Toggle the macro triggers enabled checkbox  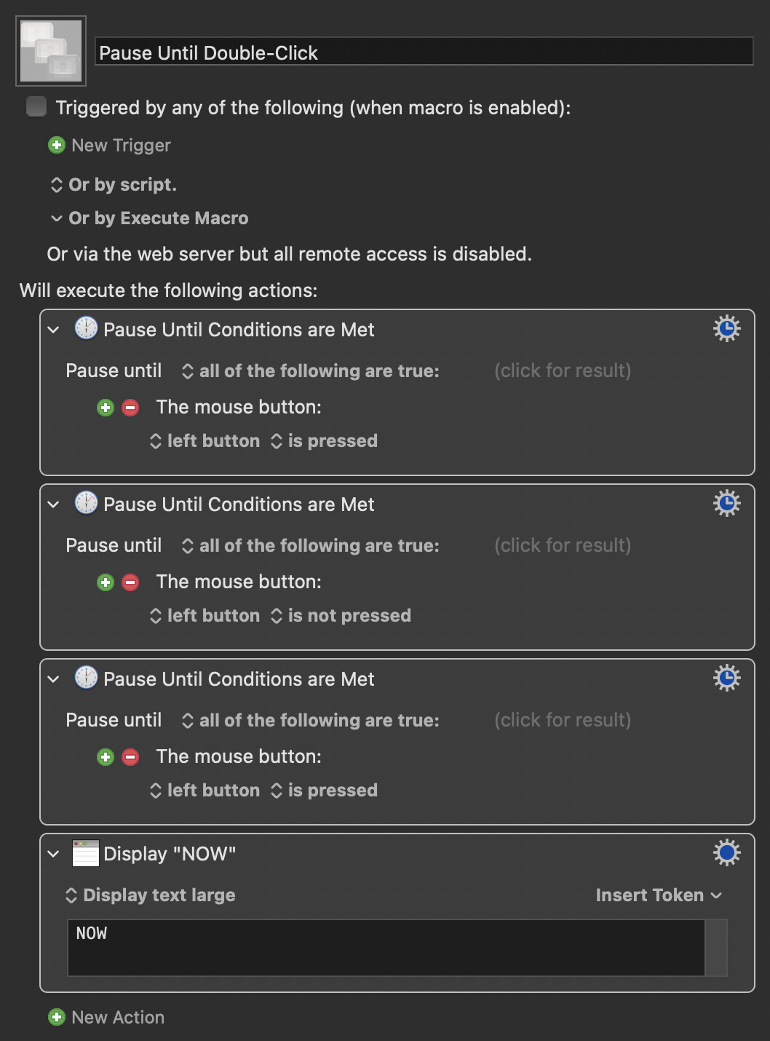[x=36, y=107]
